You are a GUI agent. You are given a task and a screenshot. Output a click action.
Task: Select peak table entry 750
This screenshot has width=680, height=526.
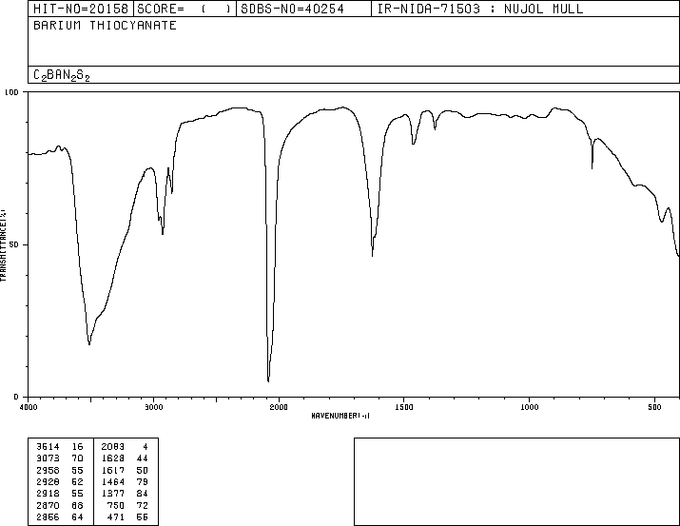pos(116,506)
